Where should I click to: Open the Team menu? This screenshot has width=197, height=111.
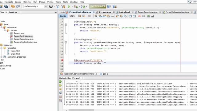click(58, 2)
